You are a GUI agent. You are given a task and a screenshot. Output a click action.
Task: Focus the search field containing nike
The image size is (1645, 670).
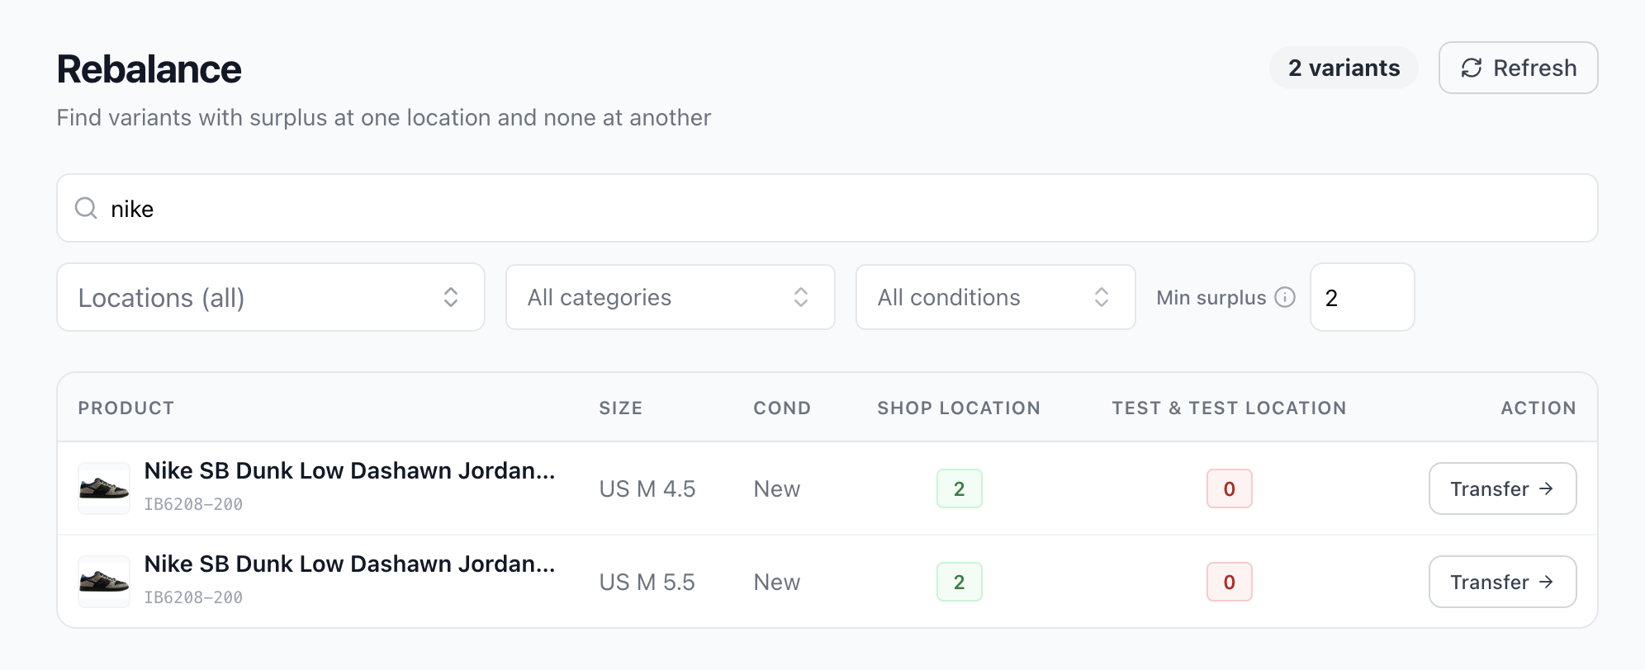[x=827, y=208]
